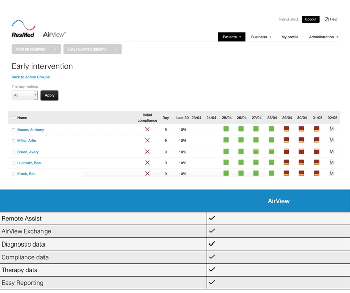Open patient Kutch, Ben
Viewport: 350px width, 293px height.
(26, 174)
